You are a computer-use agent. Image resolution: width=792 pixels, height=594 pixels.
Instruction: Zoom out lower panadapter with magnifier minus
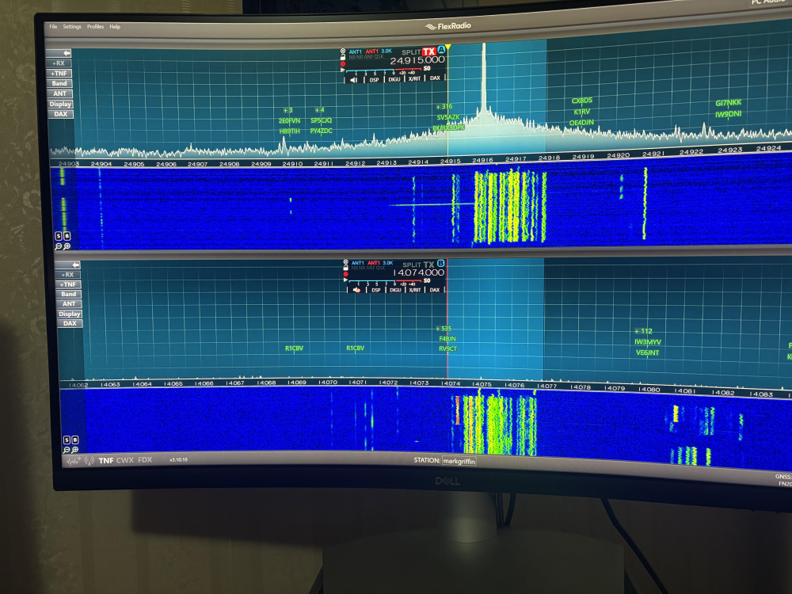67,450
